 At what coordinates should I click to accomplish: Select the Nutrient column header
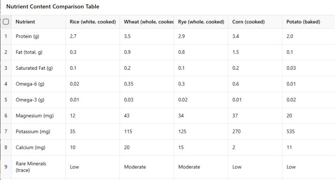pos(39,22)
